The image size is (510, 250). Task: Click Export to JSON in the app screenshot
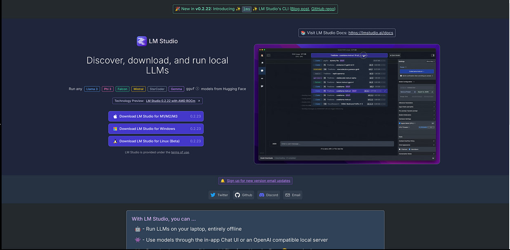[425, 92]
